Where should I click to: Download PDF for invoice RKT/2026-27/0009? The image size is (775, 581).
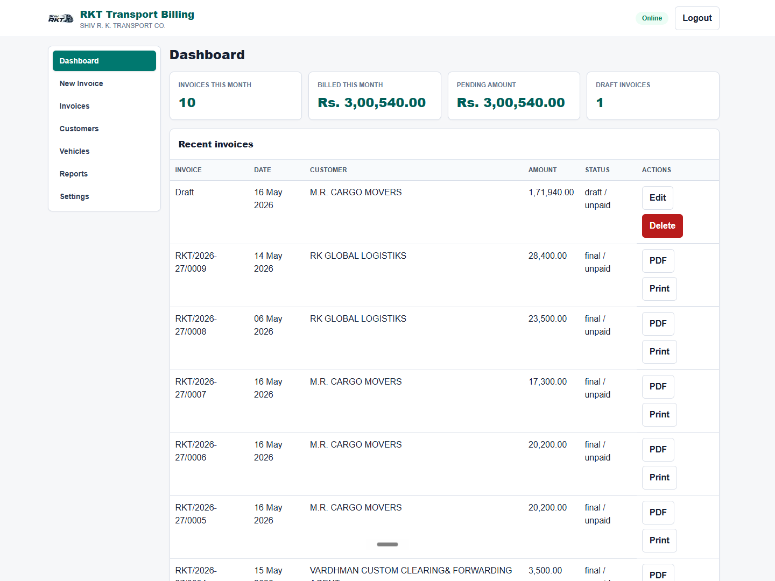tap(658, 260)
